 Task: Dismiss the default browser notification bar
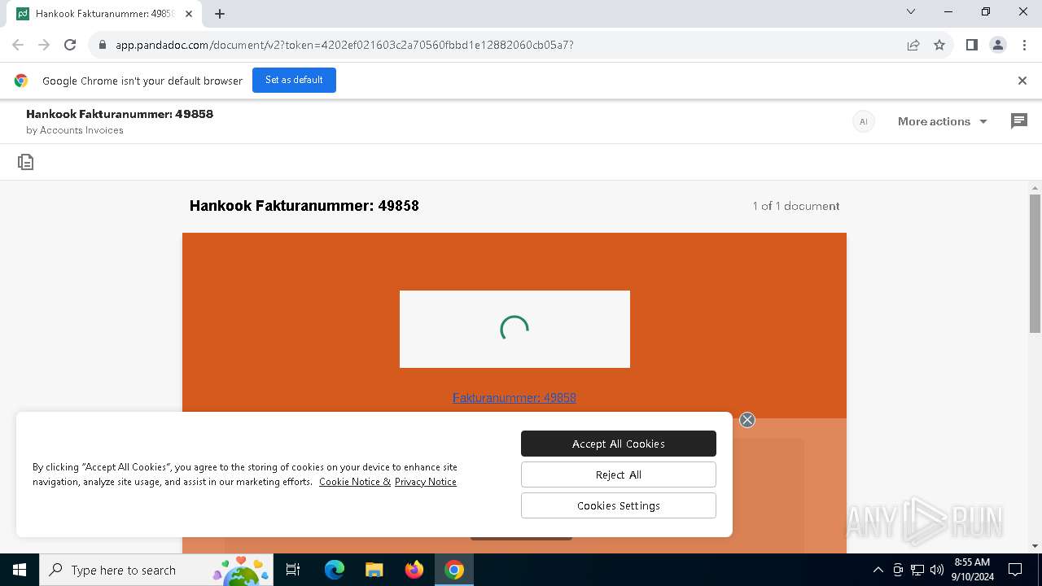pyautogui.click(x=1022, y=81)
